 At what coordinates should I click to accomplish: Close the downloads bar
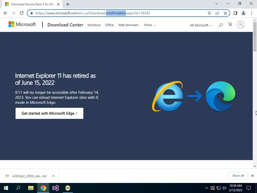pos(252,176)
